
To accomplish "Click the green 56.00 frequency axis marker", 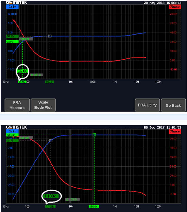I will pos(22,82).
